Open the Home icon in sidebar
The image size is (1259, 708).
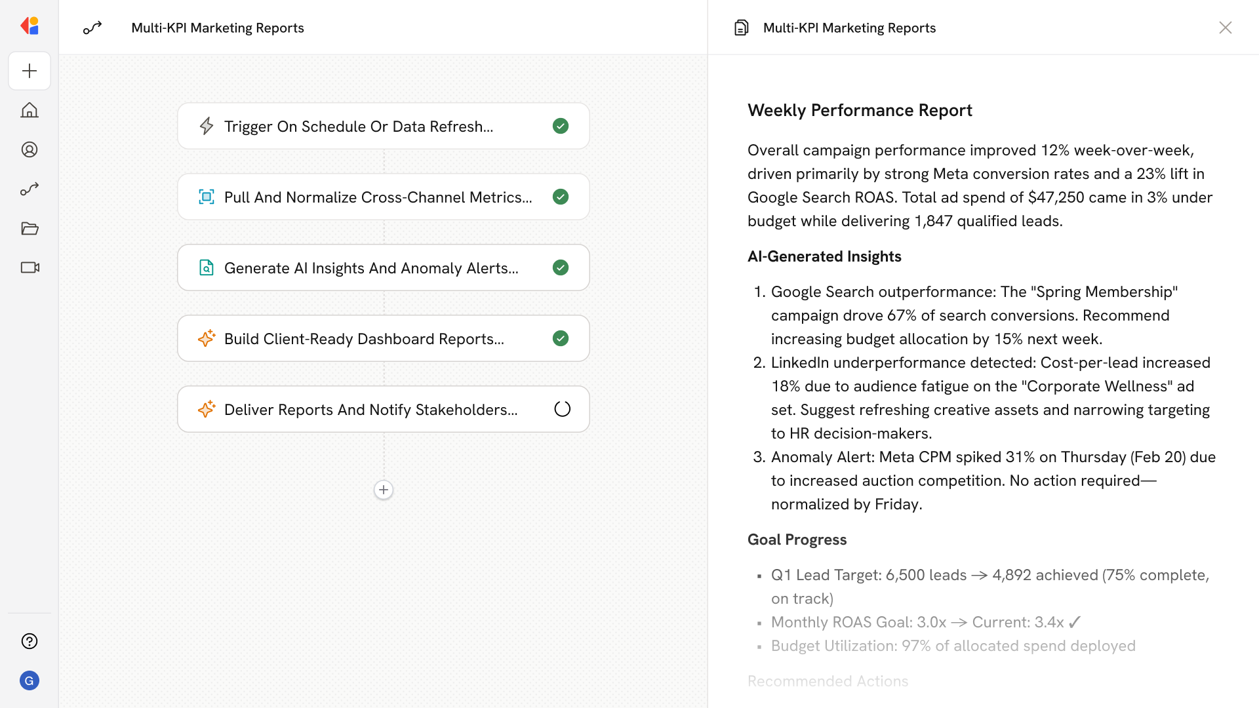coord(30,110)
